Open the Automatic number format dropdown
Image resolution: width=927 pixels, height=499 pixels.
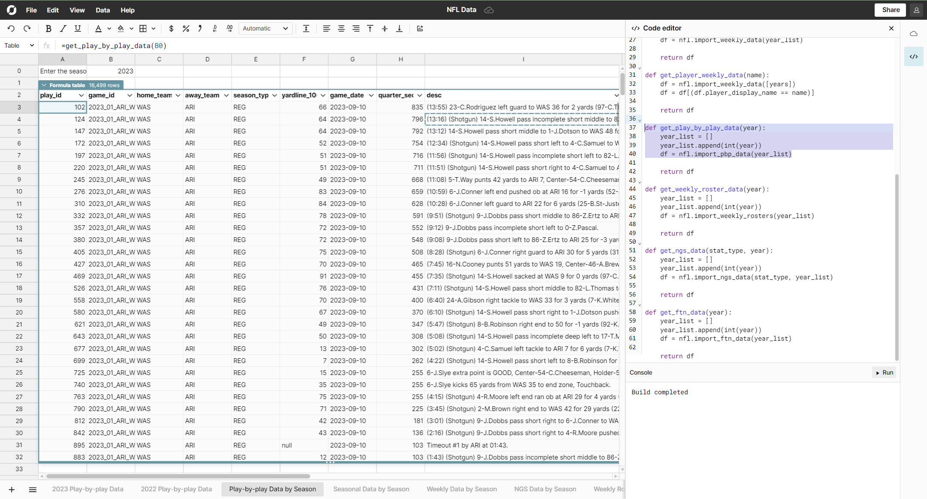(265, 28)
